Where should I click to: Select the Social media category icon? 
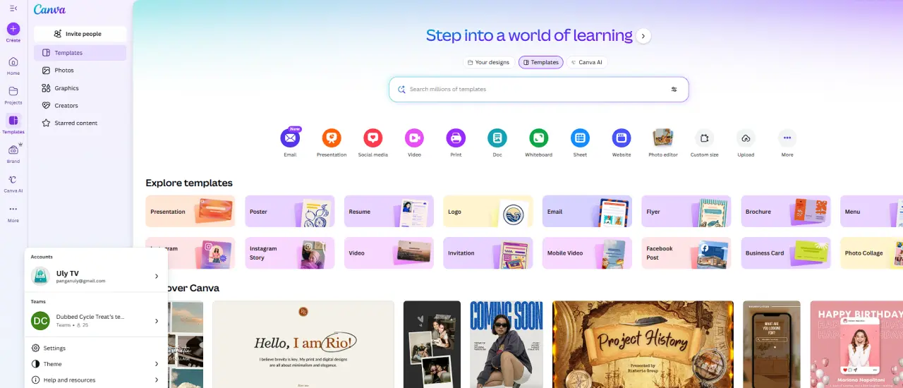click(x=373, y=138)
